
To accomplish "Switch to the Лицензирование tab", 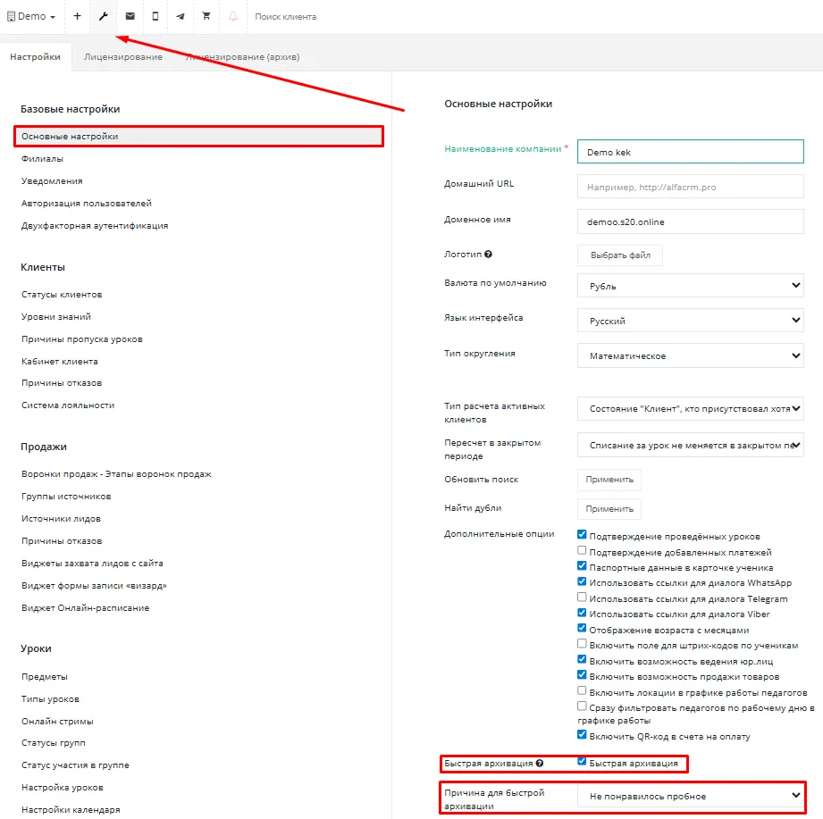I will pyautogui.click(x=123, y=56).
